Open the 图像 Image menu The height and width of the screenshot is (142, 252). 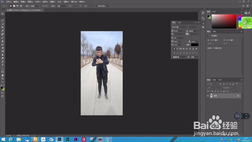pyautogui.click(x=23, y=2)
